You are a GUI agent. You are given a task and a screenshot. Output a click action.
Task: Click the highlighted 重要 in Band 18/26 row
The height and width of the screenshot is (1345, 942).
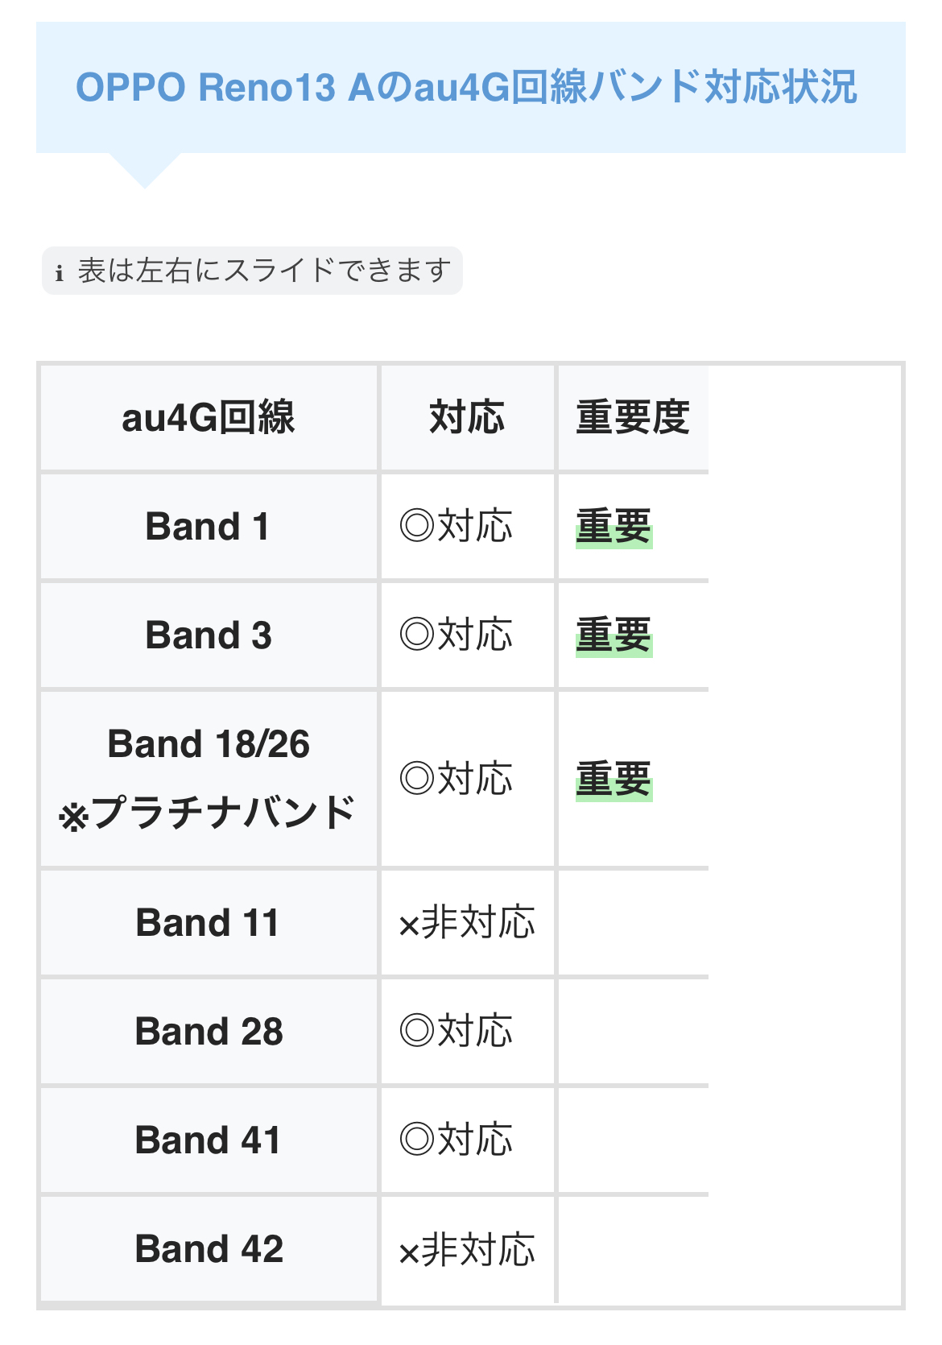click(614, 779)
